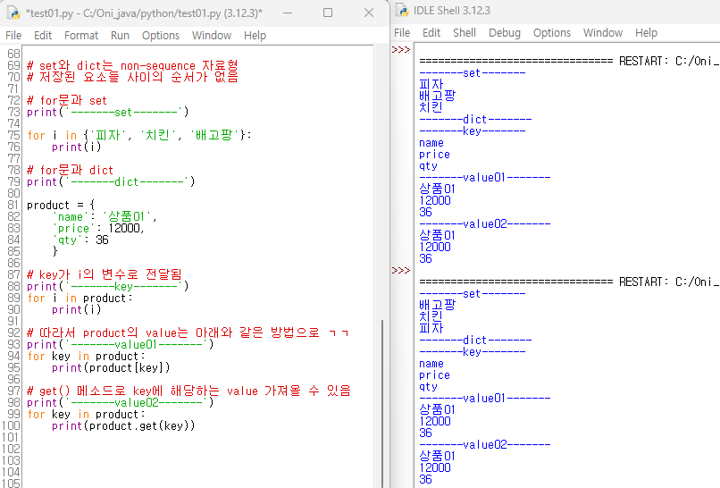Viewport: 720px width, 488px height.
Task: Open Help menu in IDLE Shell
Action: click(x=646, y=33)
